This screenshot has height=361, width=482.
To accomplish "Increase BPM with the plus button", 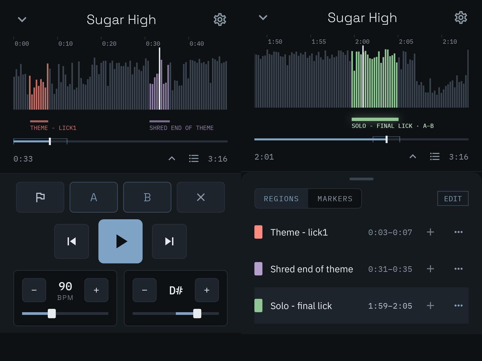I will coord(96,290).
